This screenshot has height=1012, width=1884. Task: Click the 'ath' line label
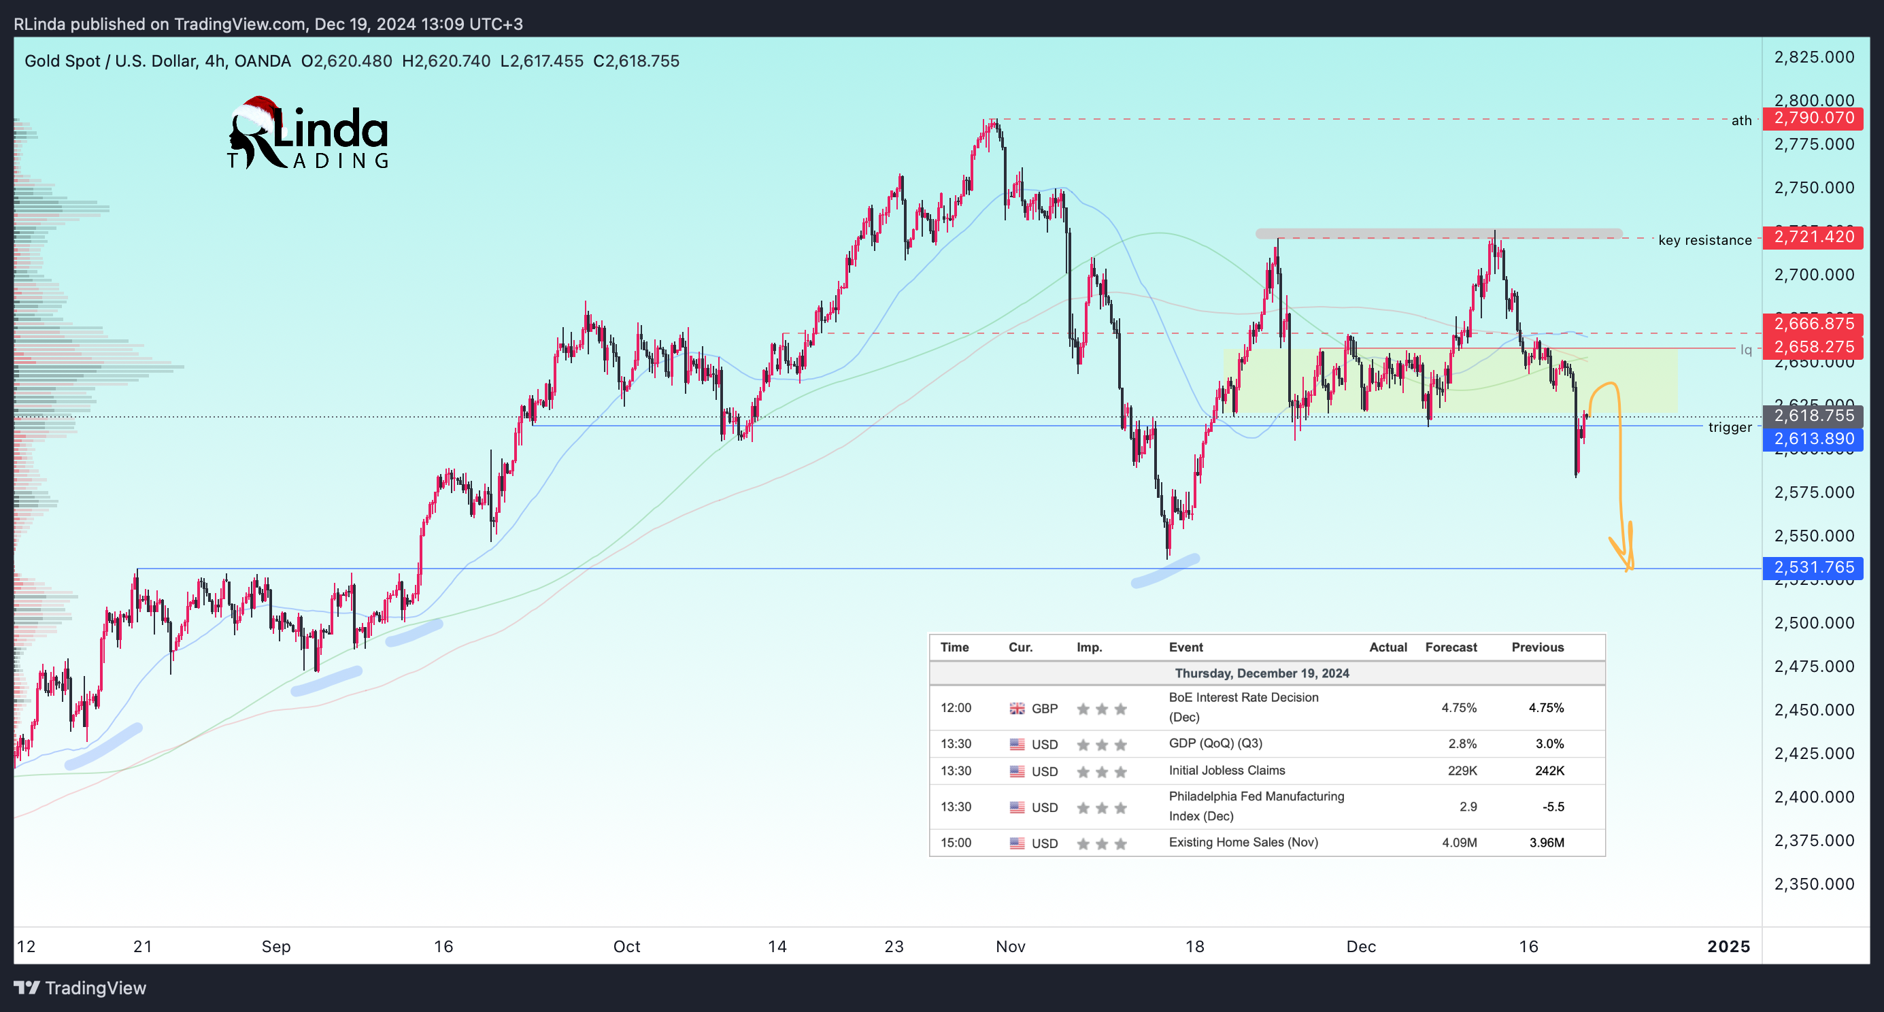1741,120
